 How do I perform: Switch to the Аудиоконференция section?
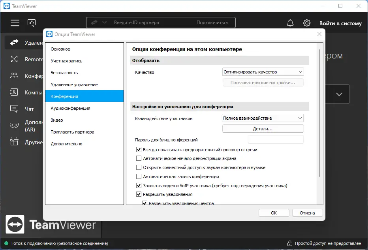pyautogui.click(x=68, y=108)
